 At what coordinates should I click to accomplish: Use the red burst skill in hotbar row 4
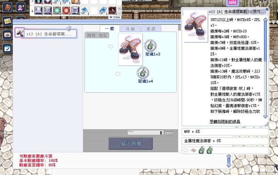tap(66, 11)
